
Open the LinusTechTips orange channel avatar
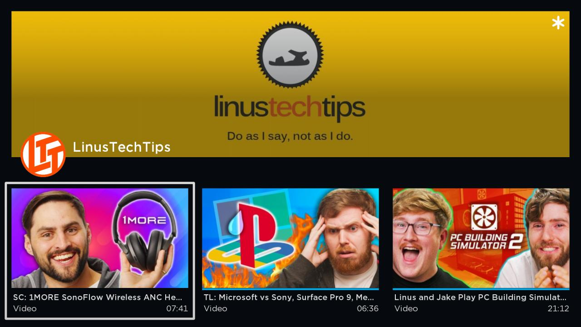[43, 154]
